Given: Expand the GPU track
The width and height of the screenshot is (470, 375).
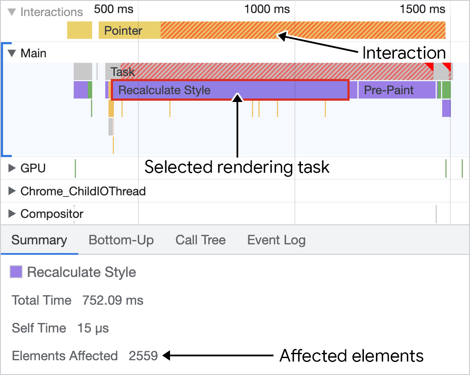Looking at the screenshot, I should tap(10, 168).
